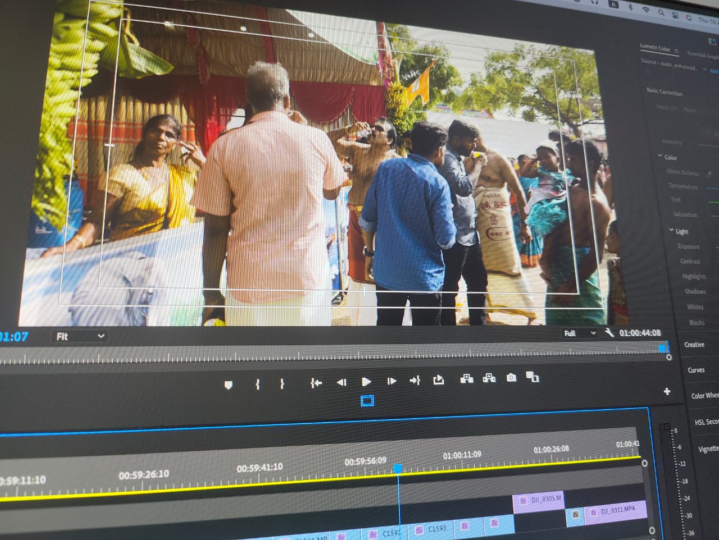The width and height of the screenshot is (719, 540).
Task: Collapse the Color group chevron
Action: coord(660,156)
